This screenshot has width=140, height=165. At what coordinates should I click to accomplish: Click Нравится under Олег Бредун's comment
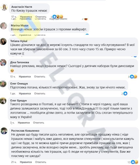24,123
